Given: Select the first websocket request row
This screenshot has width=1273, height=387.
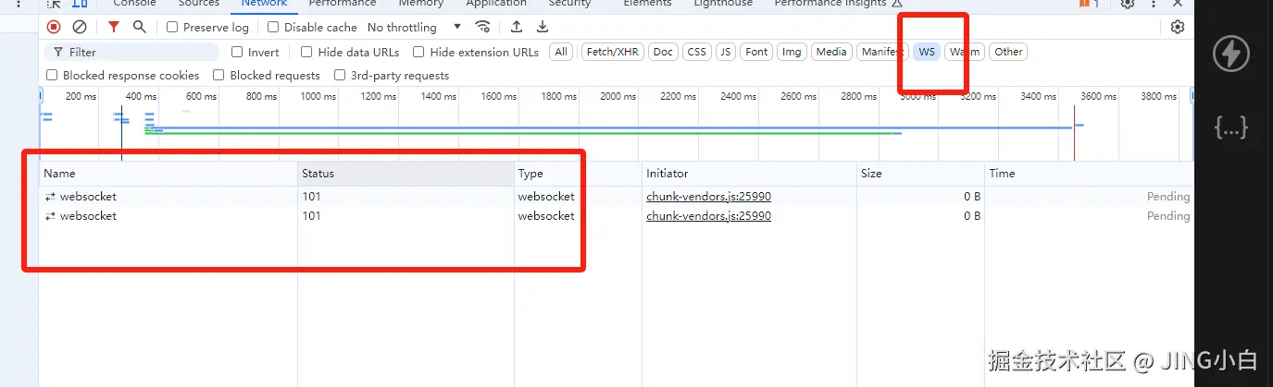Looking at the screenshot, I should (616, 196).
